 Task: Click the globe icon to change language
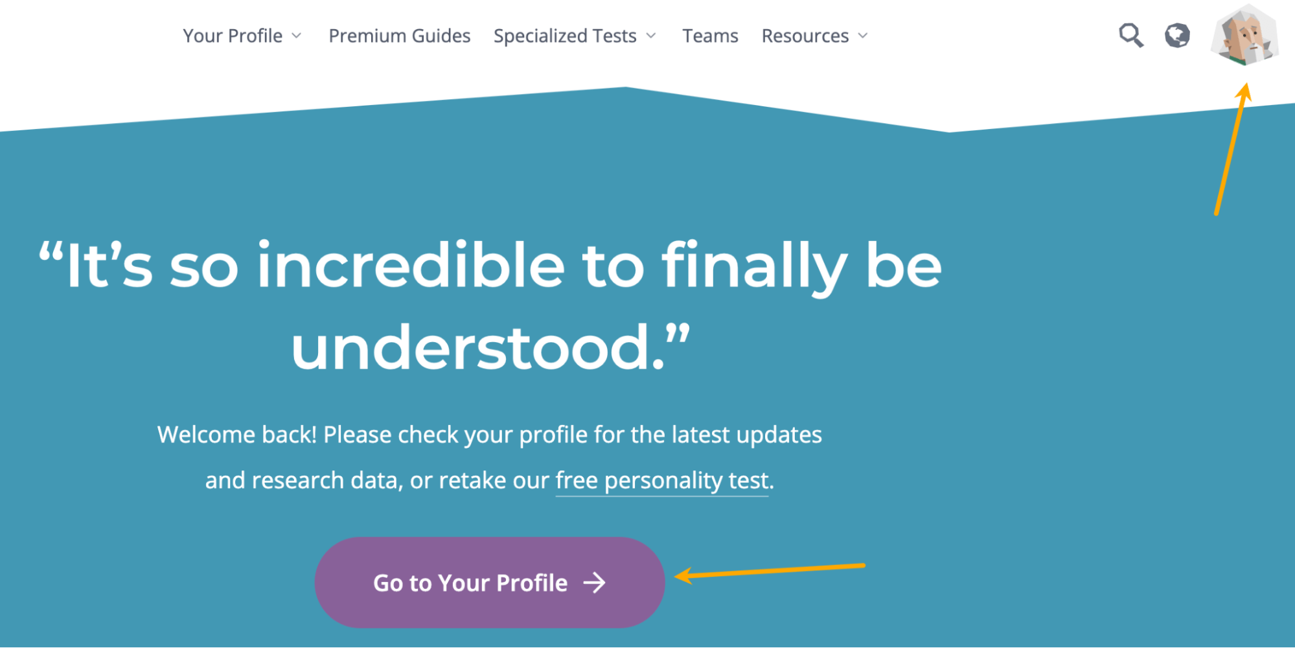(1176, 36)
